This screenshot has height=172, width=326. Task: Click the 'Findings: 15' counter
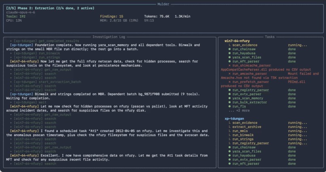[x=112, y=17]
